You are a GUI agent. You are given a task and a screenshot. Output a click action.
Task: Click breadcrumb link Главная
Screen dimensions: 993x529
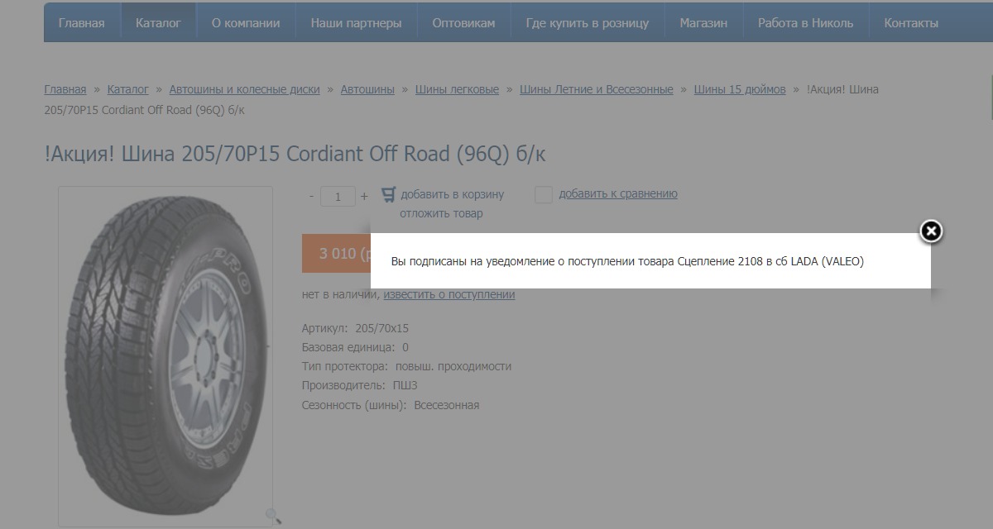click(x=65, y=89)
